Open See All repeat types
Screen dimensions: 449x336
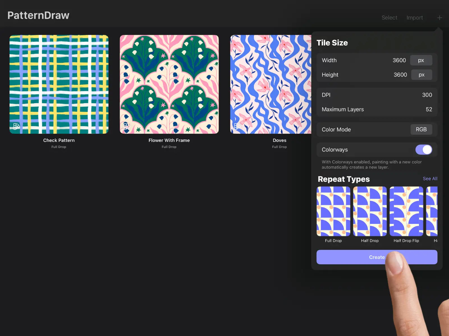tap(430, 179)
